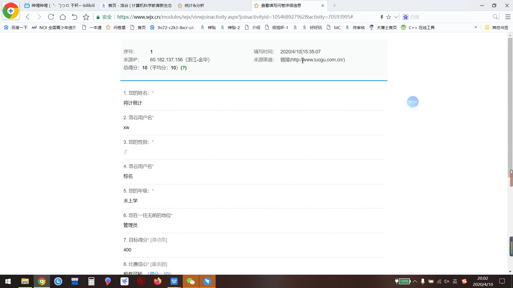The image size is (513, 288).
Task: Click the search magnifier icon
Action: pos(495,17)
